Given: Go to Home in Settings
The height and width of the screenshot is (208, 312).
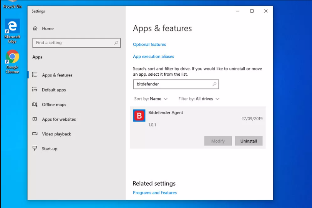Looking at the screenshot, I should tap(48, 28).
